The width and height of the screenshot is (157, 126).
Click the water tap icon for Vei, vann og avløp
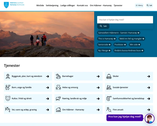(x=8, y=110)
